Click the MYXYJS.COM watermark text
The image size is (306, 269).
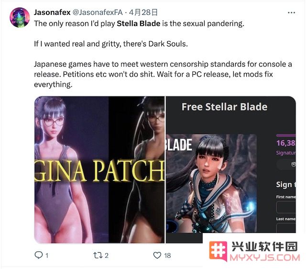point(265,258)
